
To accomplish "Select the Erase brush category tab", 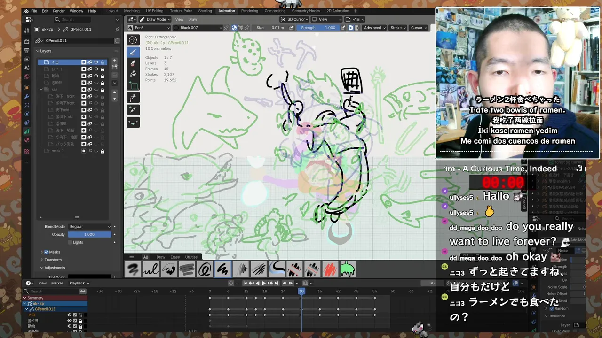I will tap(175, 257).
